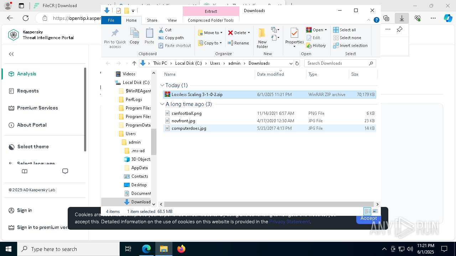This screenshot has height=256, width=456.
Task: Open Premium Services in Kaspersky sidebar
Action: pyautogui.click(x=37, y=108)
